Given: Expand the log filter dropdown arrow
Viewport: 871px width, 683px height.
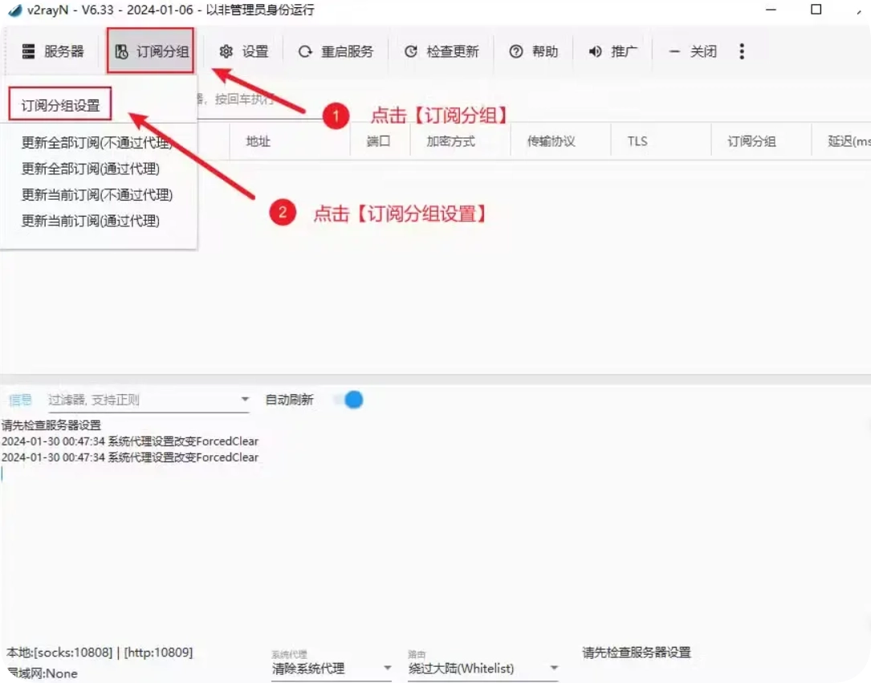Looking at the screenshot, I should (x=245, y=400).
